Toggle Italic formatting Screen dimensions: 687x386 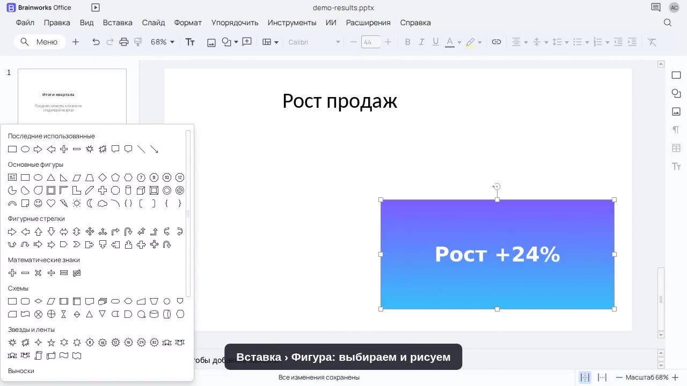[x=421, y=42]
